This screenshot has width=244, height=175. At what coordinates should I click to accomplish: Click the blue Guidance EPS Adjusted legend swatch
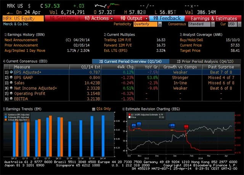pos(6,114)
